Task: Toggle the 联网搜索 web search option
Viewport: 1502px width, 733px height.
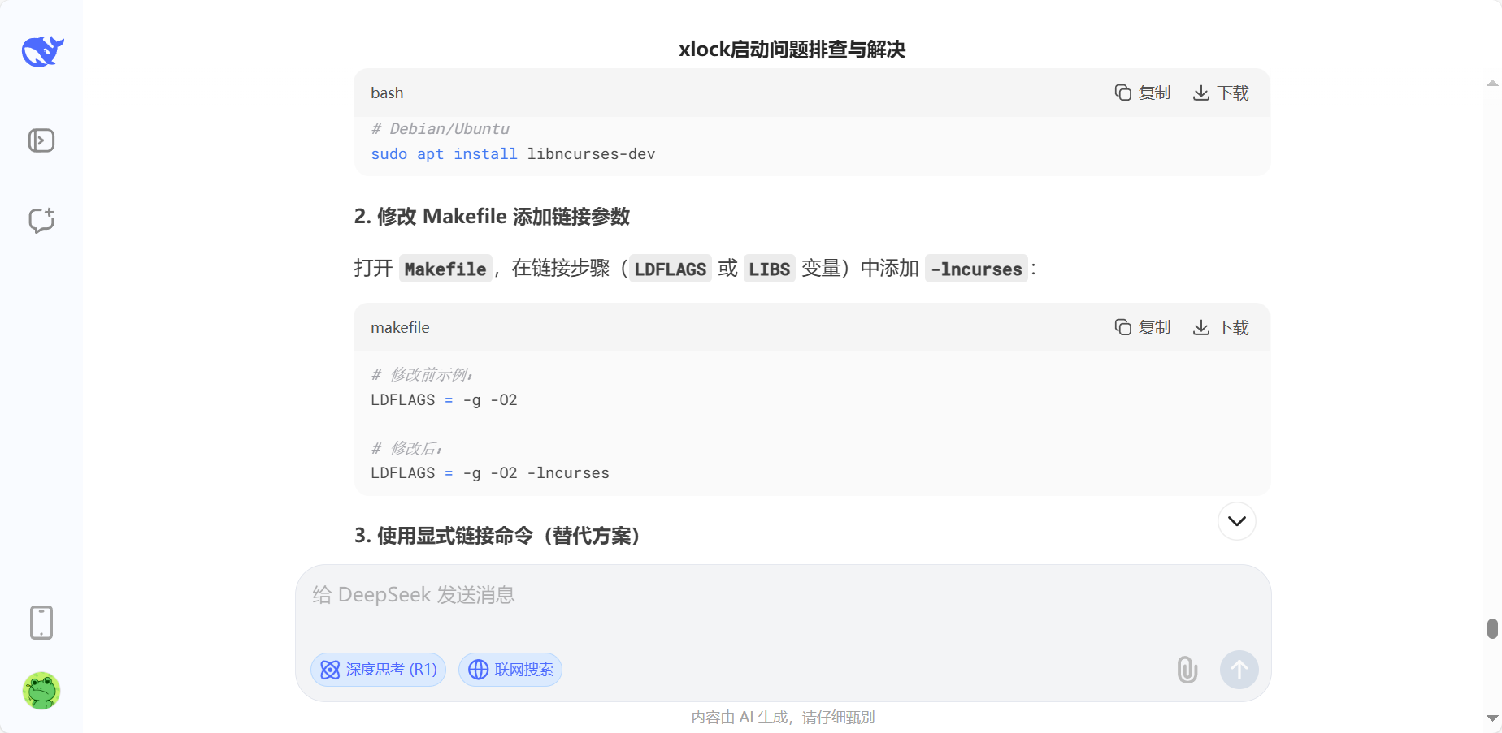Action: tap(510, 670)
